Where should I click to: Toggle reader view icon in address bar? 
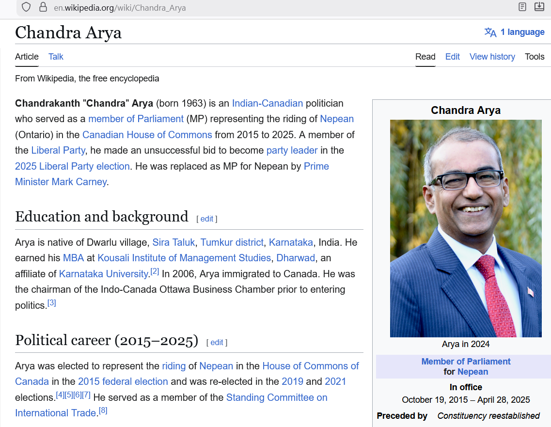(522, 7)
